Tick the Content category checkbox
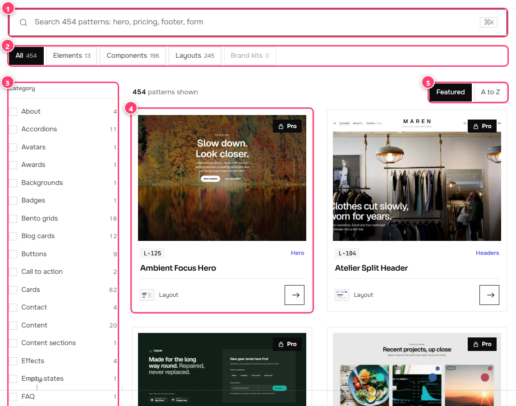516x406 pixels. tap(13, 325)
